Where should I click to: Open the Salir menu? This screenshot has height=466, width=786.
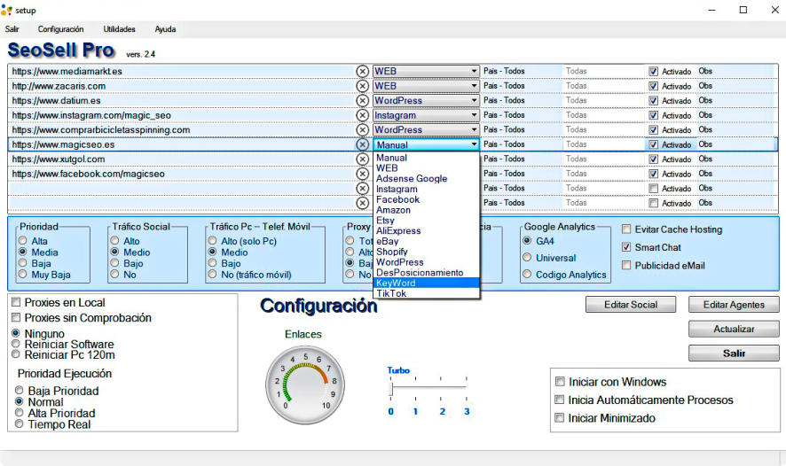(x=12, y=29)
